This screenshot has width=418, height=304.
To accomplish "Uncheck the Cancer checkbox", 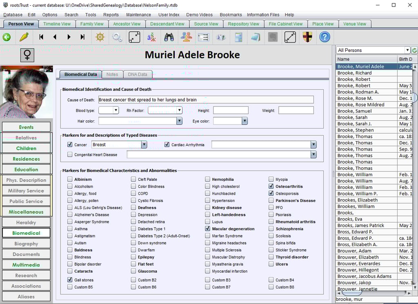I will pyautogui.click(x=70, y=144).
